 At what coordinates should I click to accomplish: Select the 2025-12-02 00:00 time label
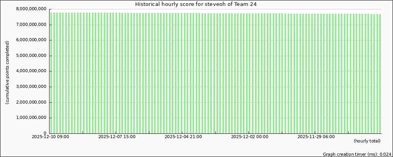click(250, 137)
